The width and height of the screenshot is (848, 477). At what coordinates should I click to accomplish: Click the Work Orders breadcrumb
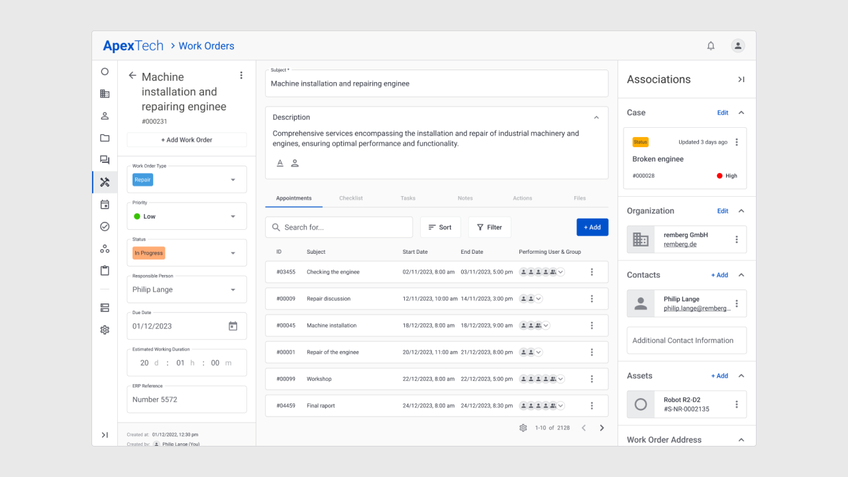207,46
